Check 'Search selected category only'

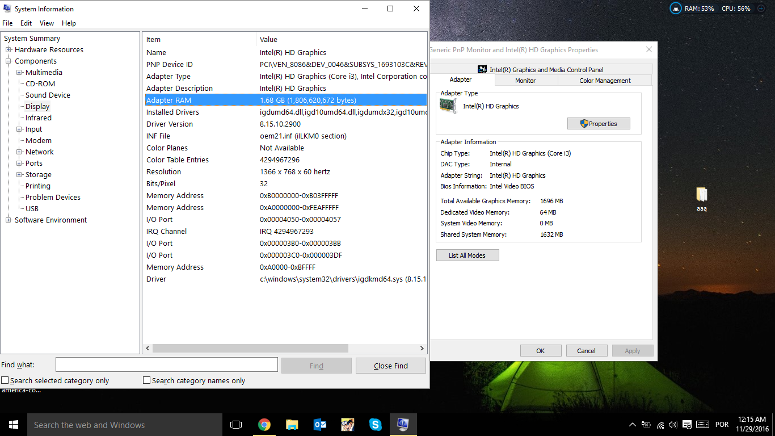pos(5,380)
